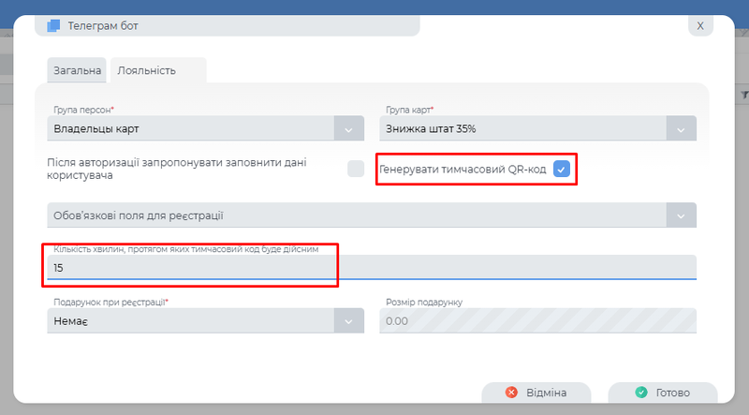Toggle the Генерувати тимчасовий QR-код checkbox

[561, 169]
